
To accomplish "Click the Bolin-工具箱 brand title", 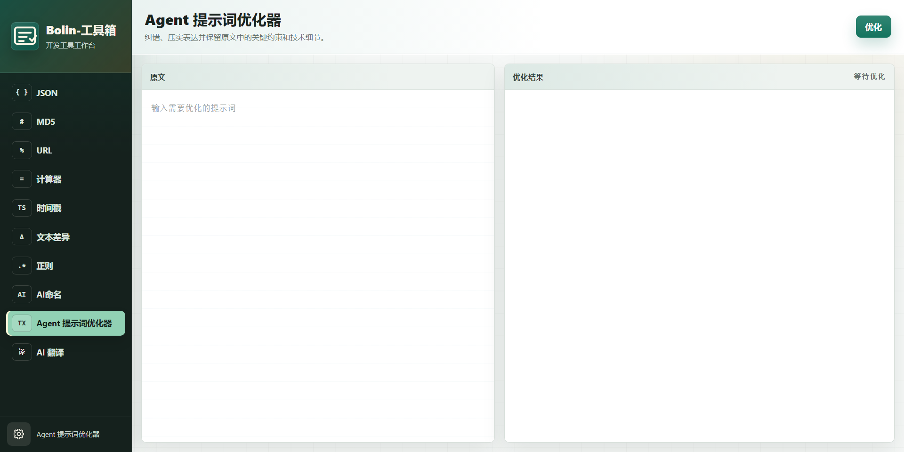I will (x=81, y=30).
